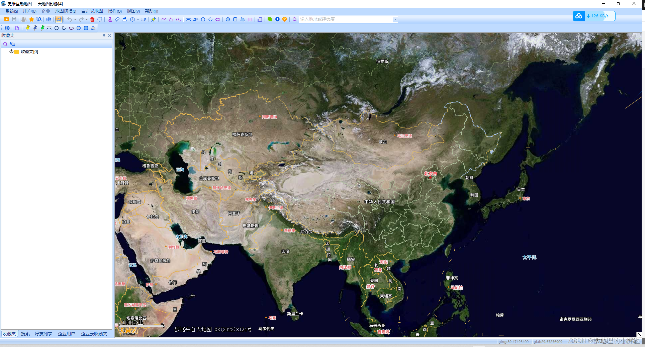
Task: Open the 企业 menu
Action: pyautogui.click(x=46, y=11)
